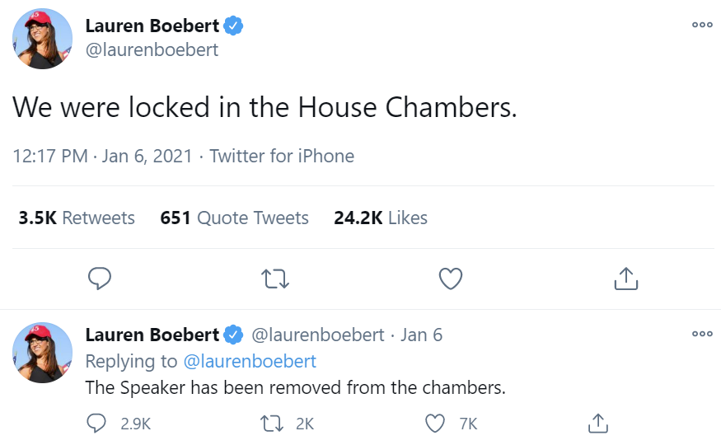Open the main tweet profile picture
Viewport: 721px width, 445px height.
coord(42,39)
